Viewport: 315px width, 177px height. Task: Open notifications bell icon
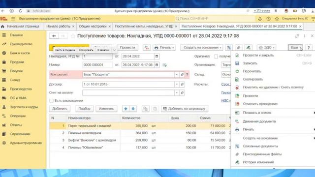click(x=260, y=19)
